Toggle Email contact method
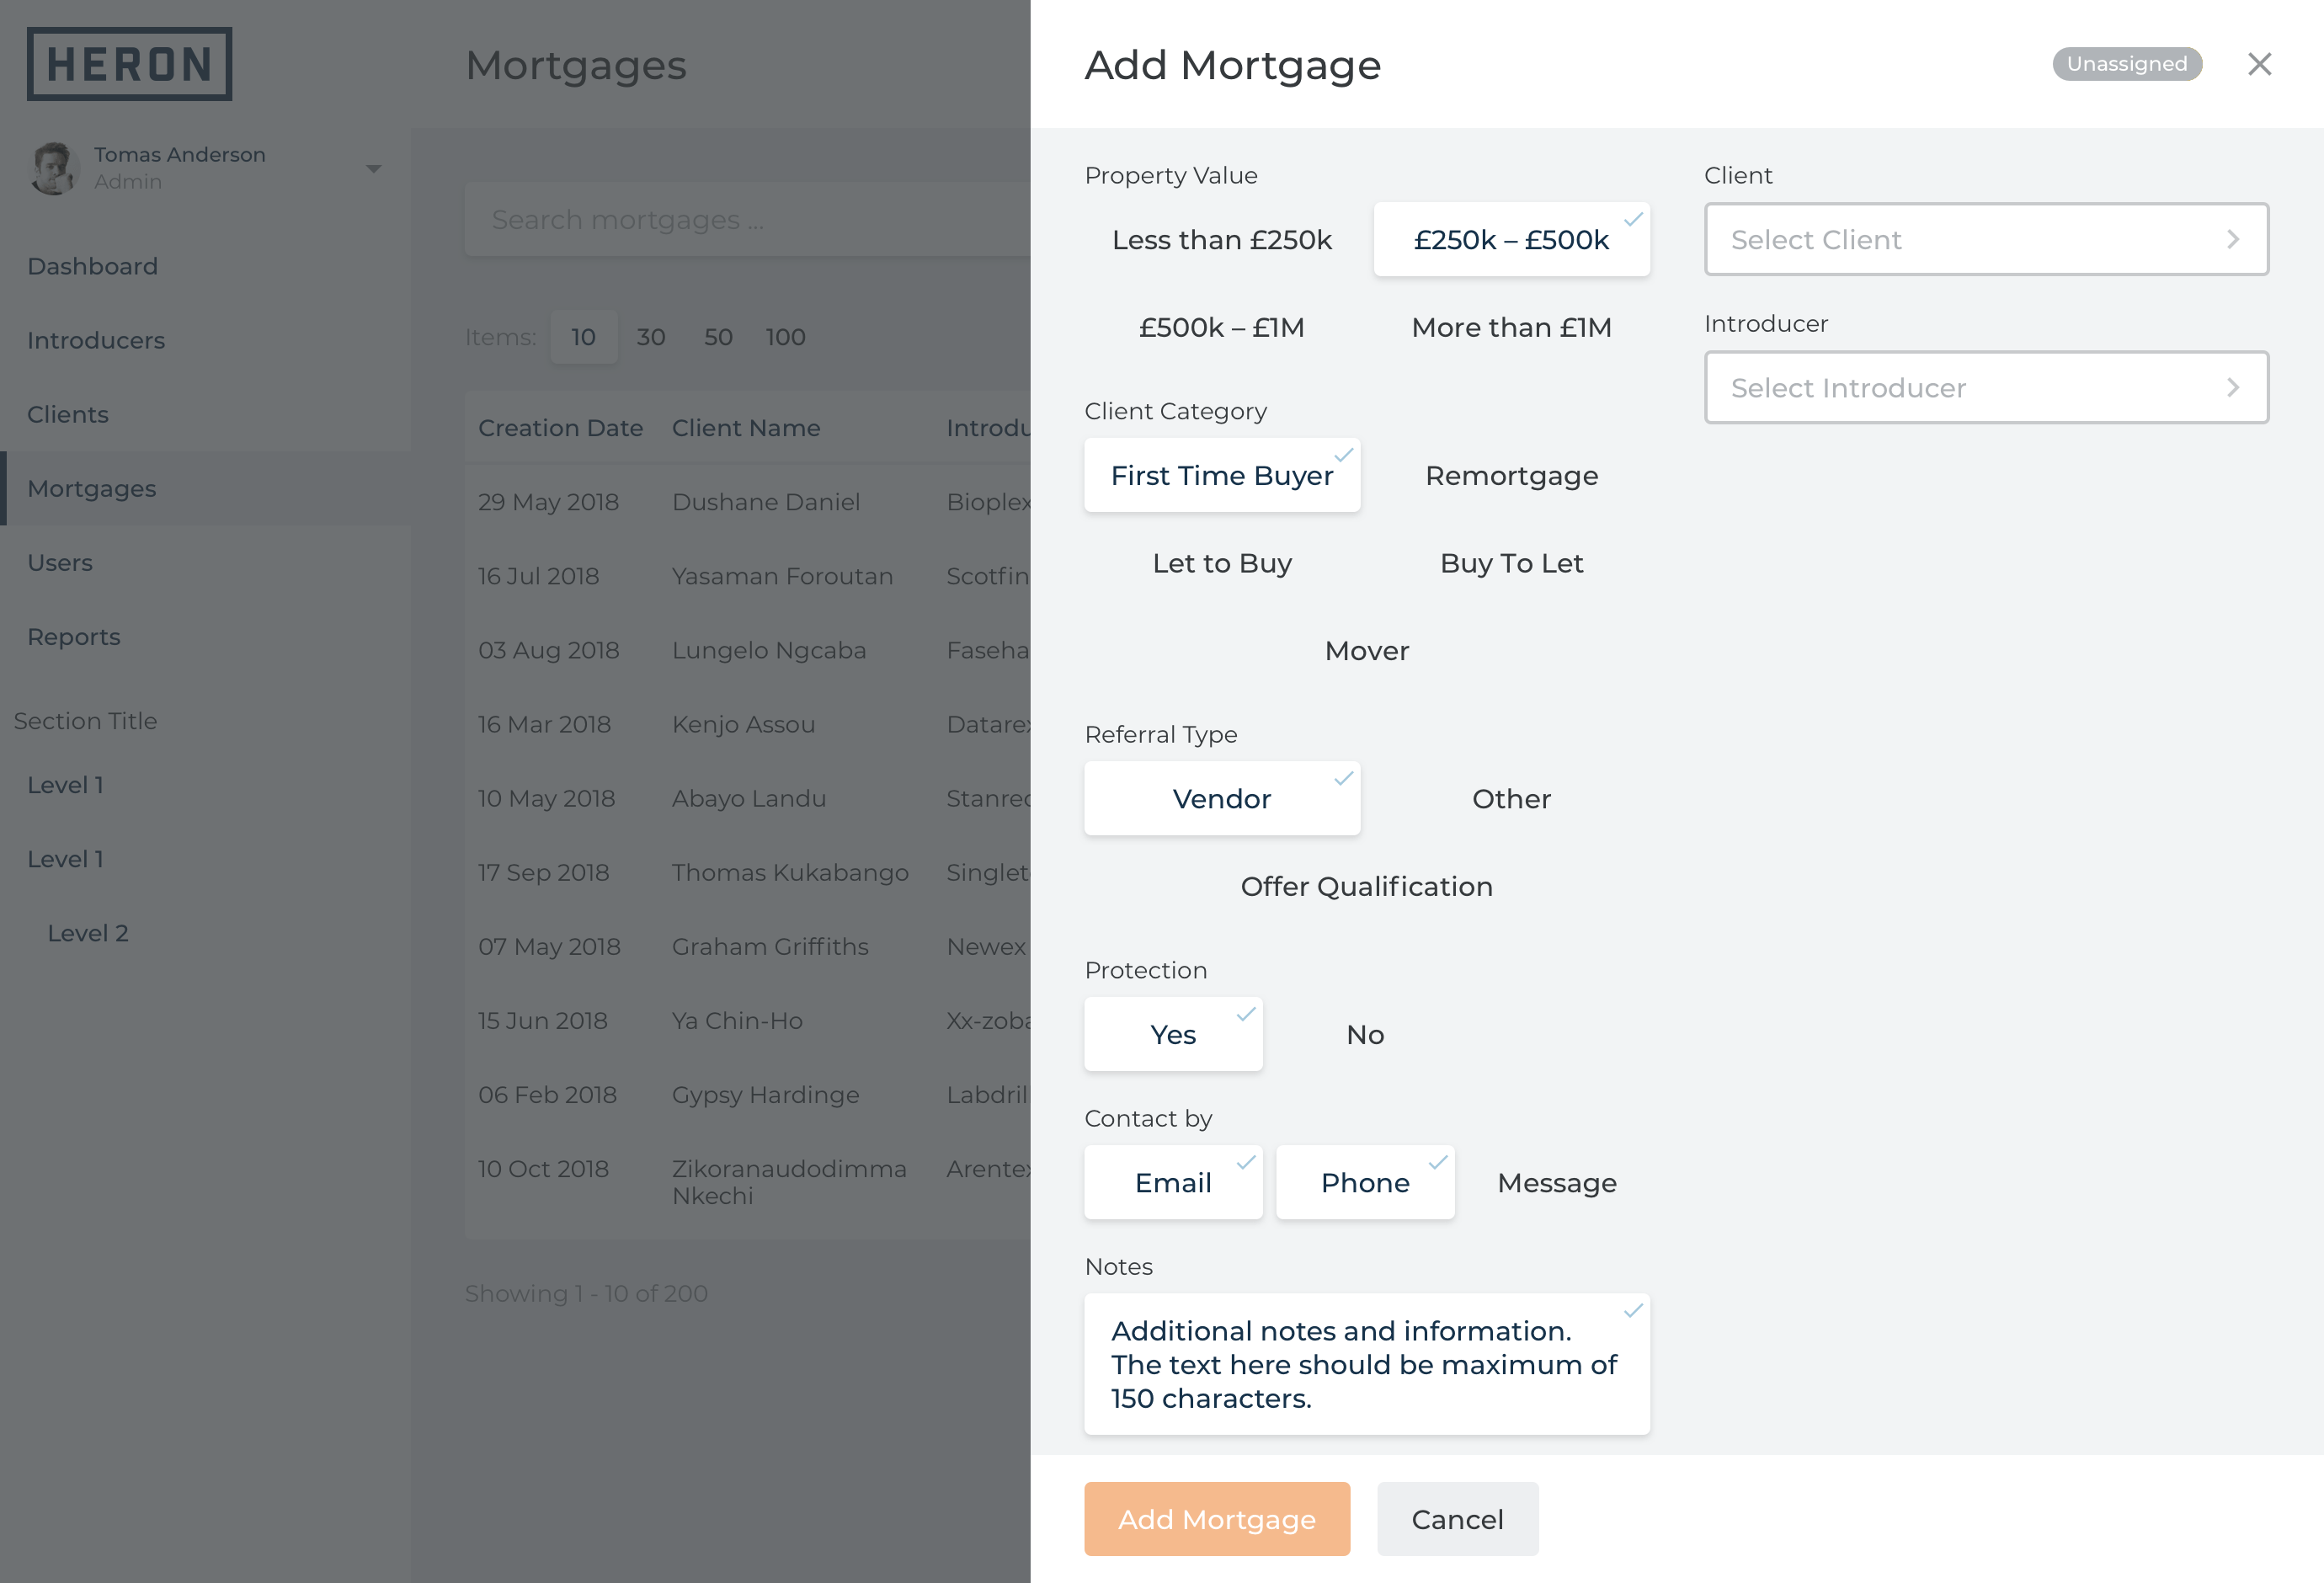Screen dimensions: 2324x1583 [1173, 1182]
